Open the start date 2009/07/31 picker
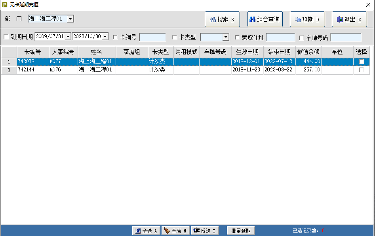Viewport: 375px width, 236px height. click(68, 37)
